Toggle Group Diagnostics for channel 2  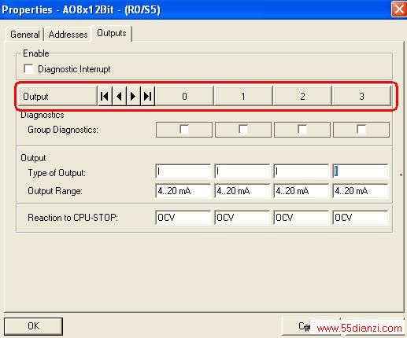click(x=302, y=130)
